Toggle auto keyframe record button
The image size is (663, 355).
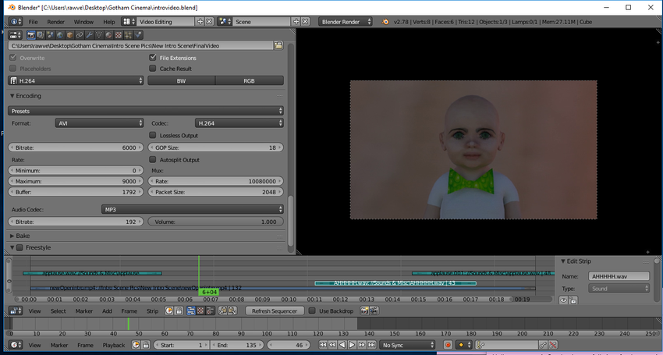448,345
